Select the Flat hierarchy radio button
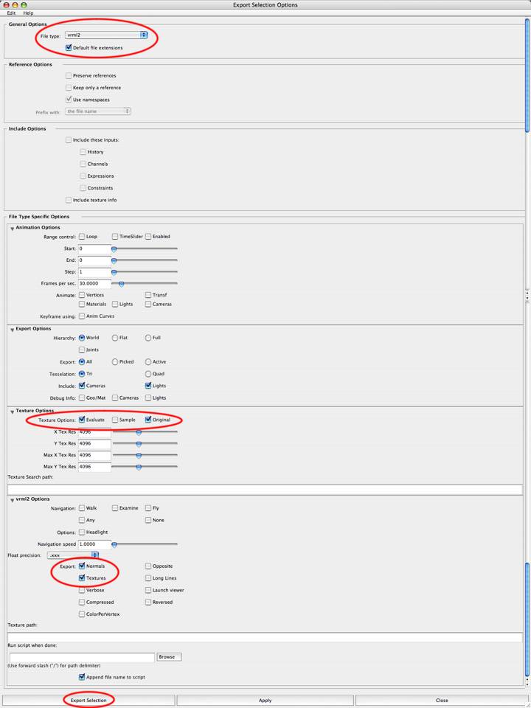 [115, 338]
